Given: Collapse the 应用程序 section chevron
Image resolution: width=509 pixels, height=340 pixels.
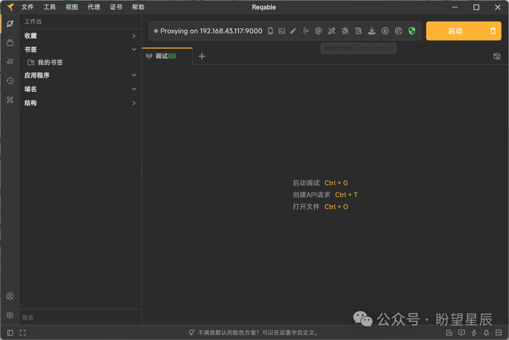Looking at the screenshot, I should pos(134,75).
